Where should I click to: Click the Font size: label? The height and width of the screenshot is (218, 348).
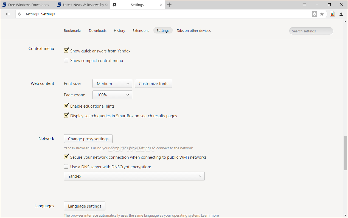click(72, 83)
